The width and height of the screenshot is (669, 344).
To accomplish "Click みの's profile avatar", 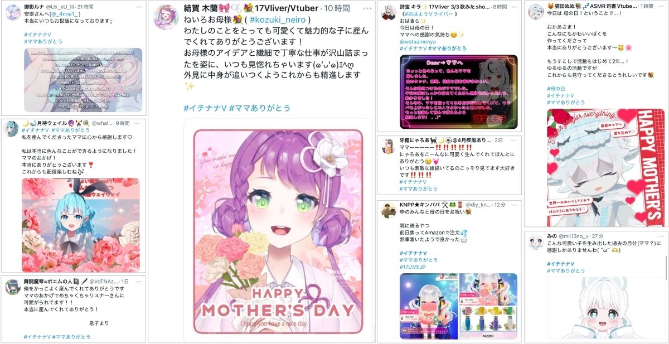I will click(x=536, y=241).
